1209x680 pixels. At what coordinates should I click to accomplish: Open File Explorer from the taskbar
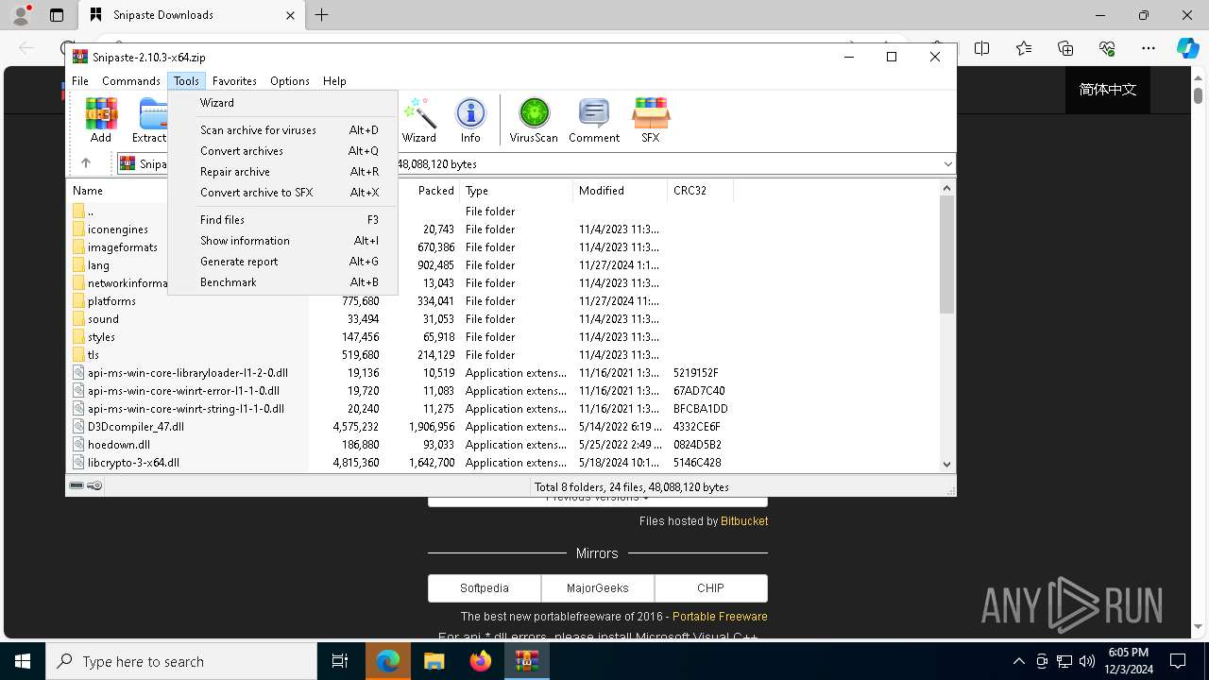[x=434, y=661]
